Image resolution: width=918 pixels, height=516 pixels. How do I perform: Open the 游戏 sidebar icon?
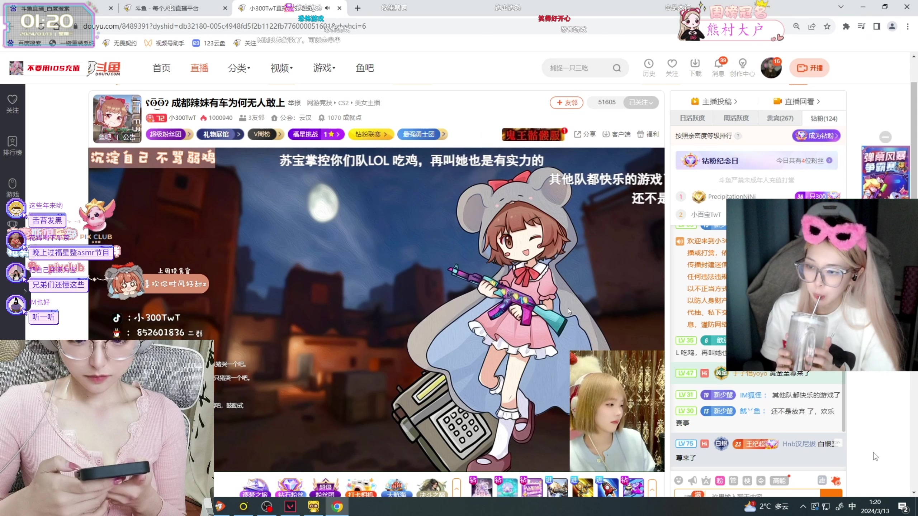pos(13,188)
